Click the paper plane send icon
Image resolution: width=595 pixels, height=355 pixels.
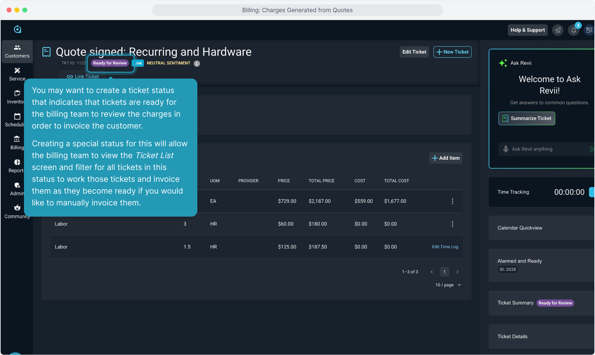tap(558, 30)
